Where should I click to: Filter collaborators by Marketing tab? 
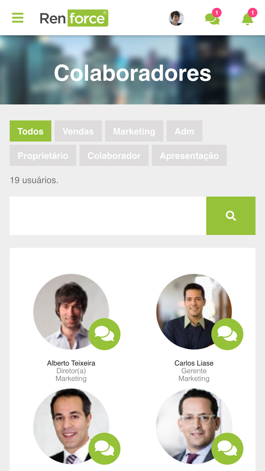click(x=134, y=131)
